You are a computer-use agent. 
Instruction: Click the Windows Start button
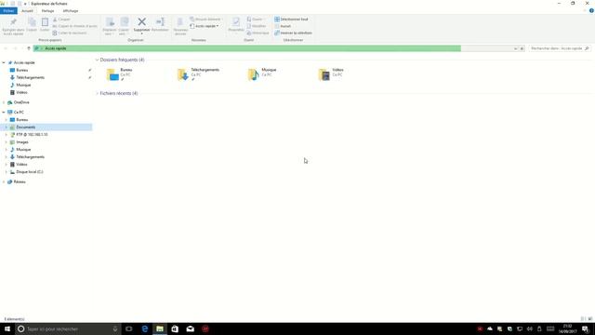point(7,328)
